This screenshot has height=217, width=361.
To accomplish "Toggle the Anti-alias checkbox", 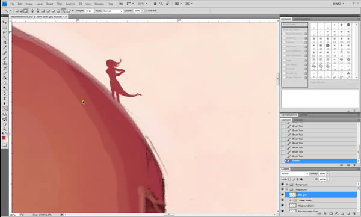I will click(146, 11).
